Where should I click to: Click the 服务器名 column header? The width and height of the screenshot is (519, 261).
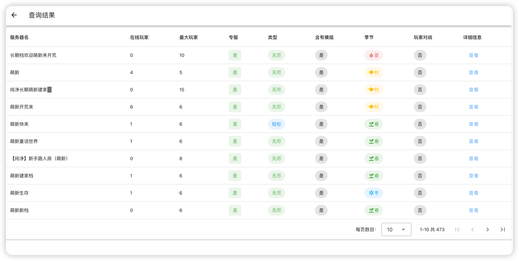coord(19,37)
